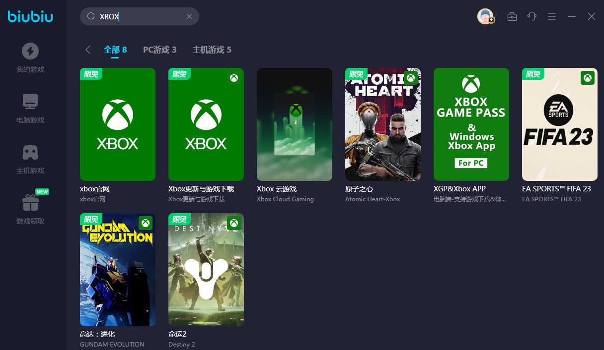Click the 高达：进化 title
The image size is (604, 350).
click(x=97, y=334)
